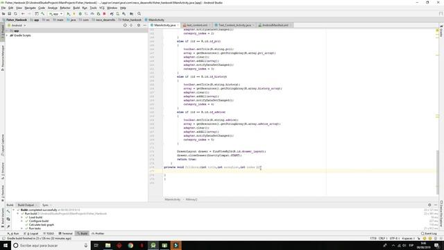
Task: Toggle the Device File Explorer side panel
Action: (441, 214)
